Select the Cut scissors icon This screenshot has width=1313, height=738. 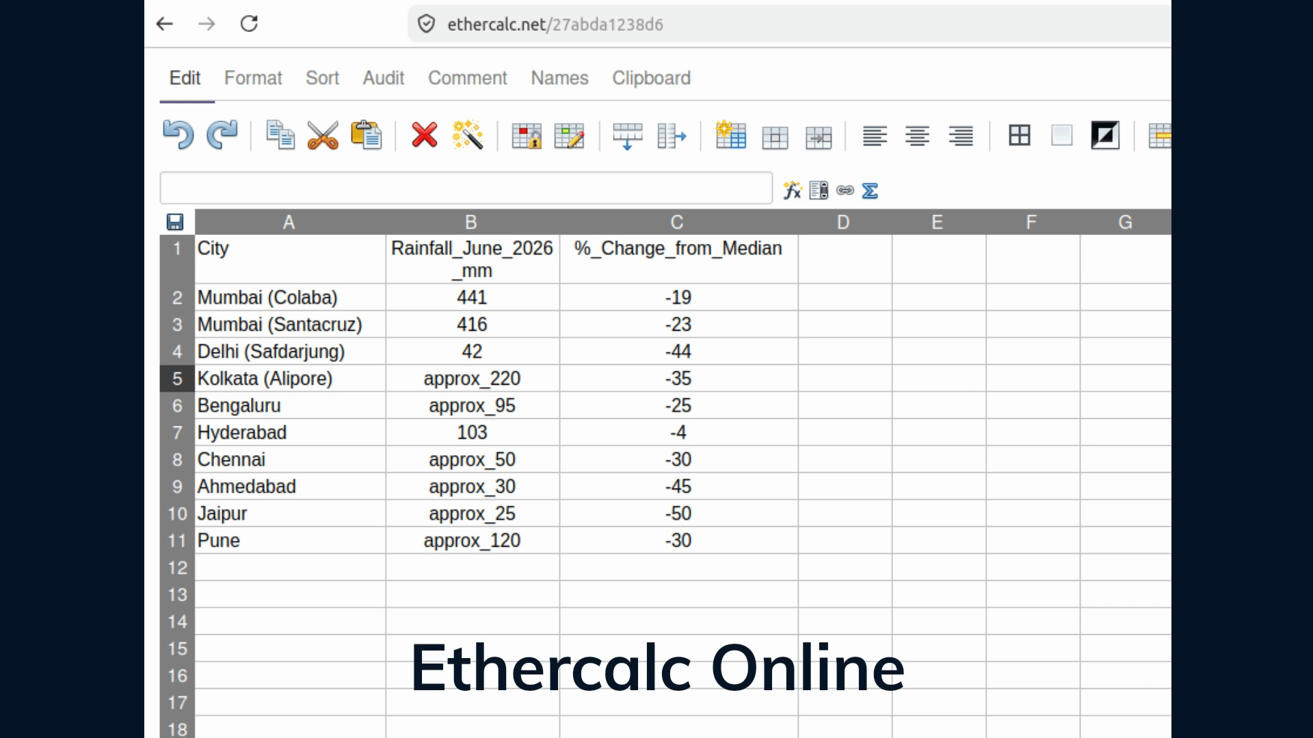point(323,135)
